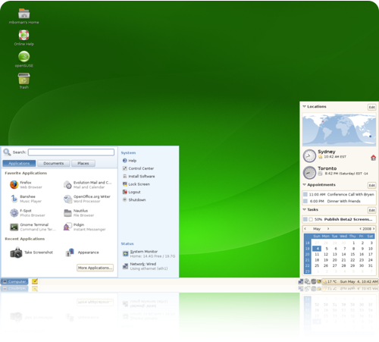This screenshot has height=342, width=379.
Task: Launch Firefox Web Browser from favorites
Action: (26, 185)
